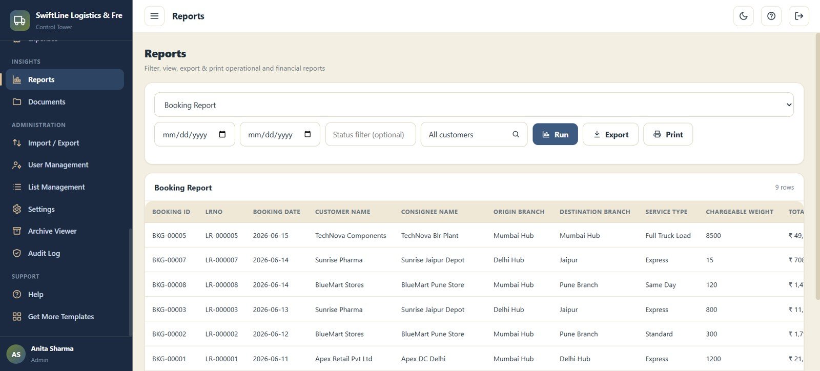Click the BOOKING DATE column header
This screenshot has width=820, height=371.
click(276, 212)
